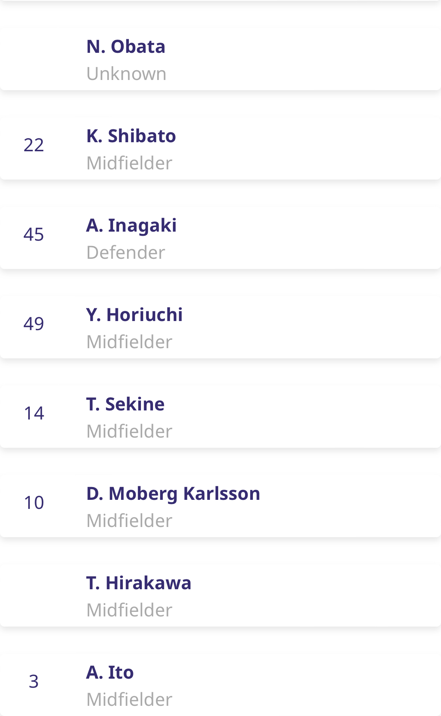
Task: Click jersey number 45
Action: [x=34, y=235]
